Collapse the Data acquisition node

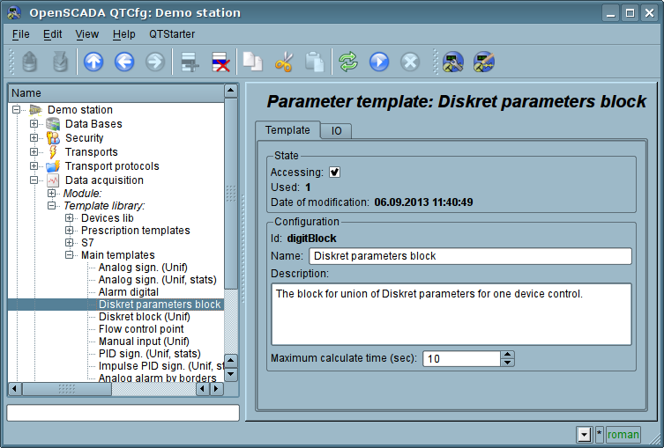(x=34, y=180)
